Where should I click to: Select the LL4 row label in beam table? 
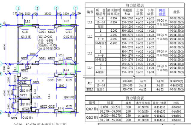click(90, 68)
